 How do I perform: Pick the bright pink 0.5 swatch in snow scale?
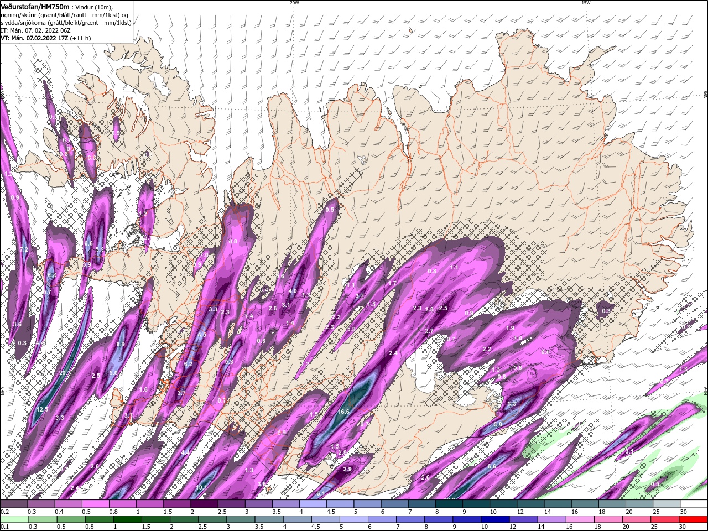coord(95,504)
